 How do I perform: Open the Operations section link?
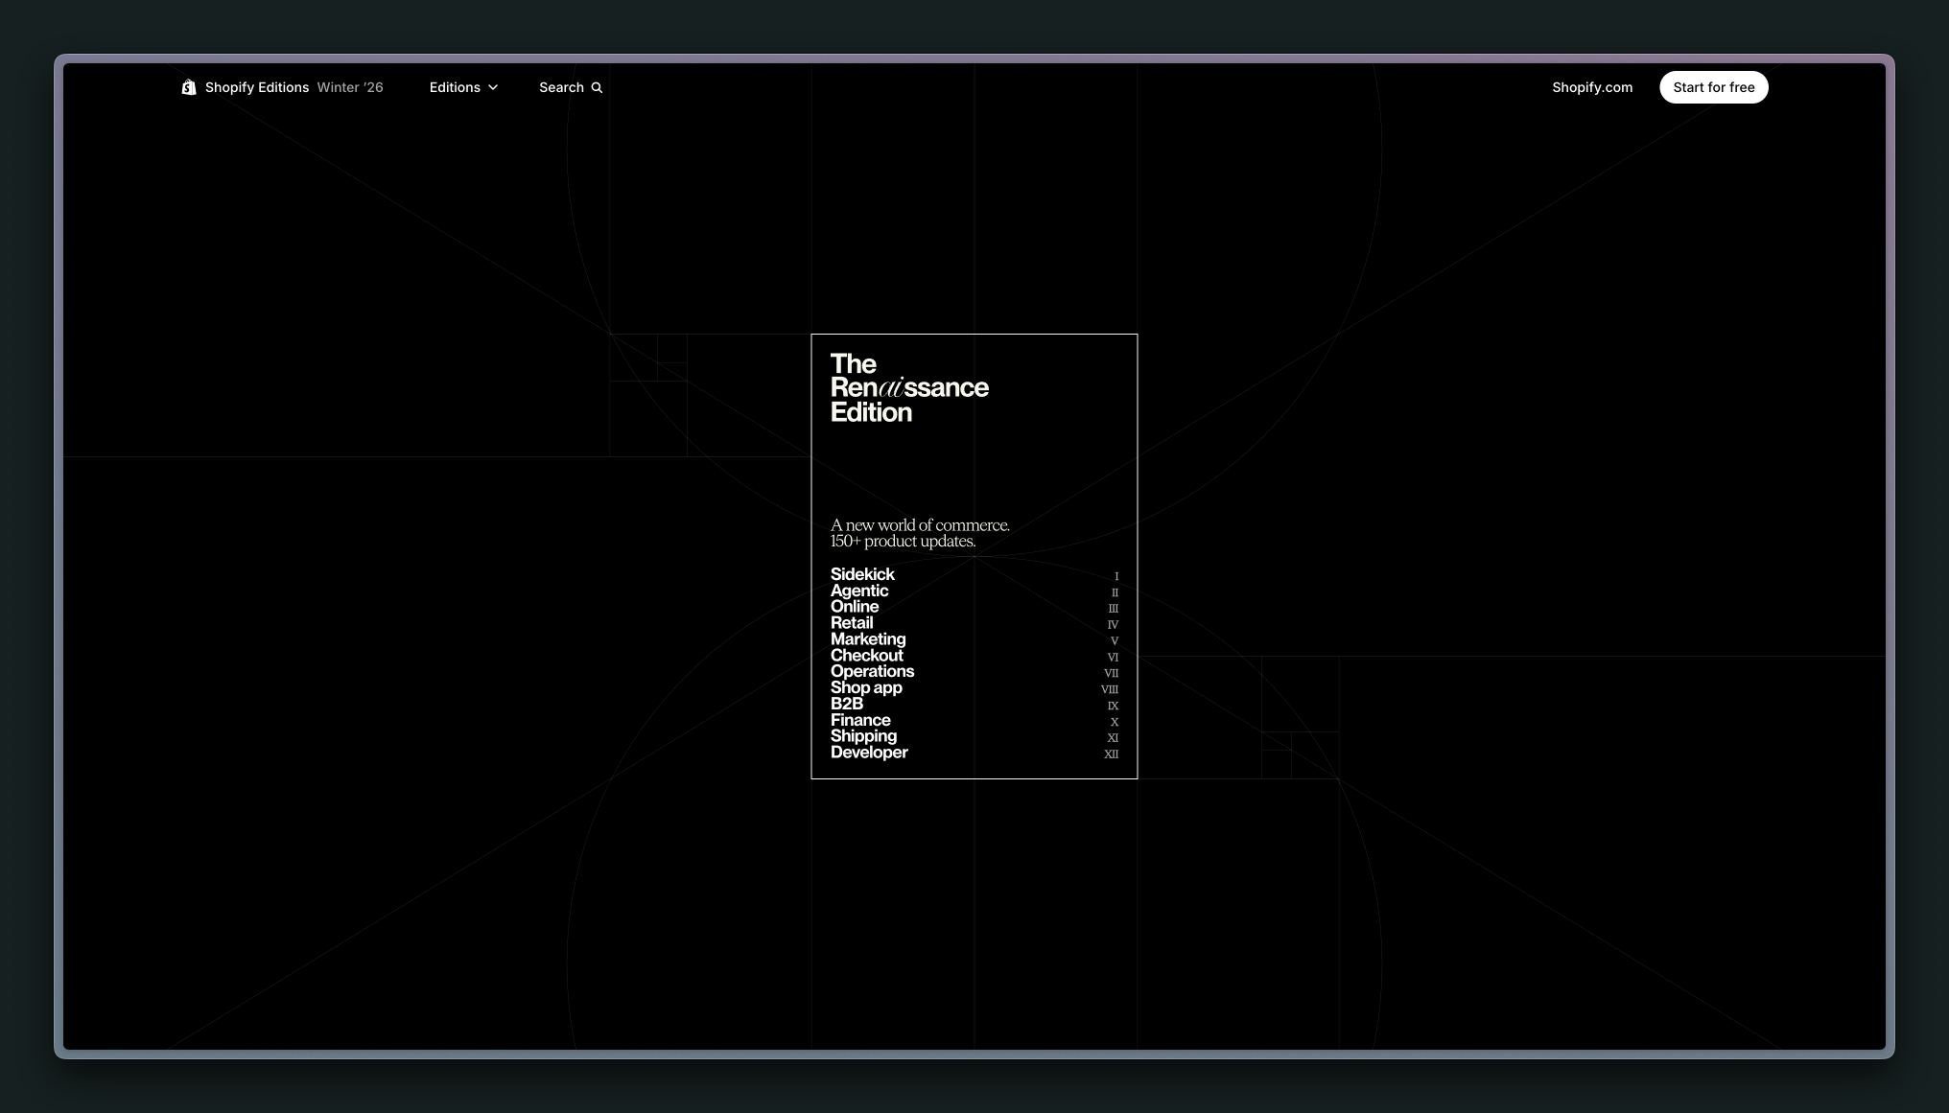pyautogui.click(x=872, y=671)
